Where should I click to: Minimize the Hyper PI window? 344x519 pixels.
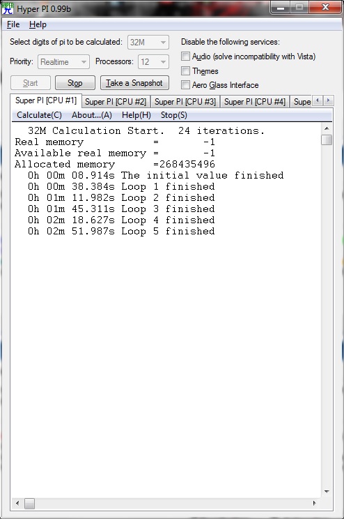point(281,7)
